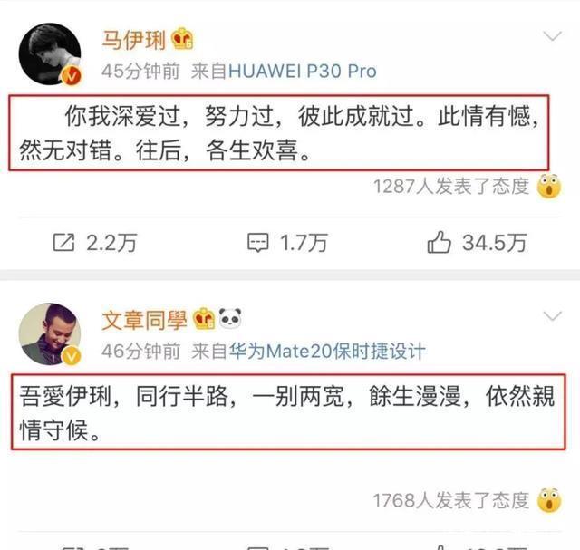580x550 pixels.
Task: Click the surprised emoji beside 1287人发表了态度
Action: tap(549, 186)
